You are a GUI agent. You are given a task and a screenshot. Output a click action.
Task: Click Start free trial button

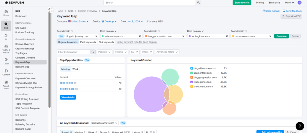(x=242, y=2)
